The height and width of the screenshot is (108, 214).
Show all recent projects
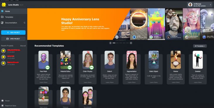tap(23, 46)
